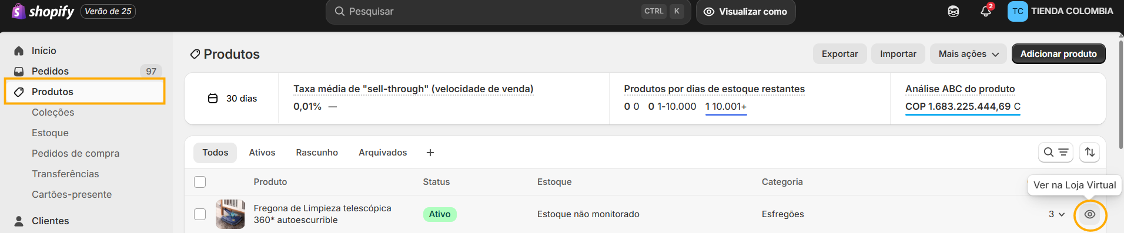Tick the select-all products checkbox

[200, 182]
